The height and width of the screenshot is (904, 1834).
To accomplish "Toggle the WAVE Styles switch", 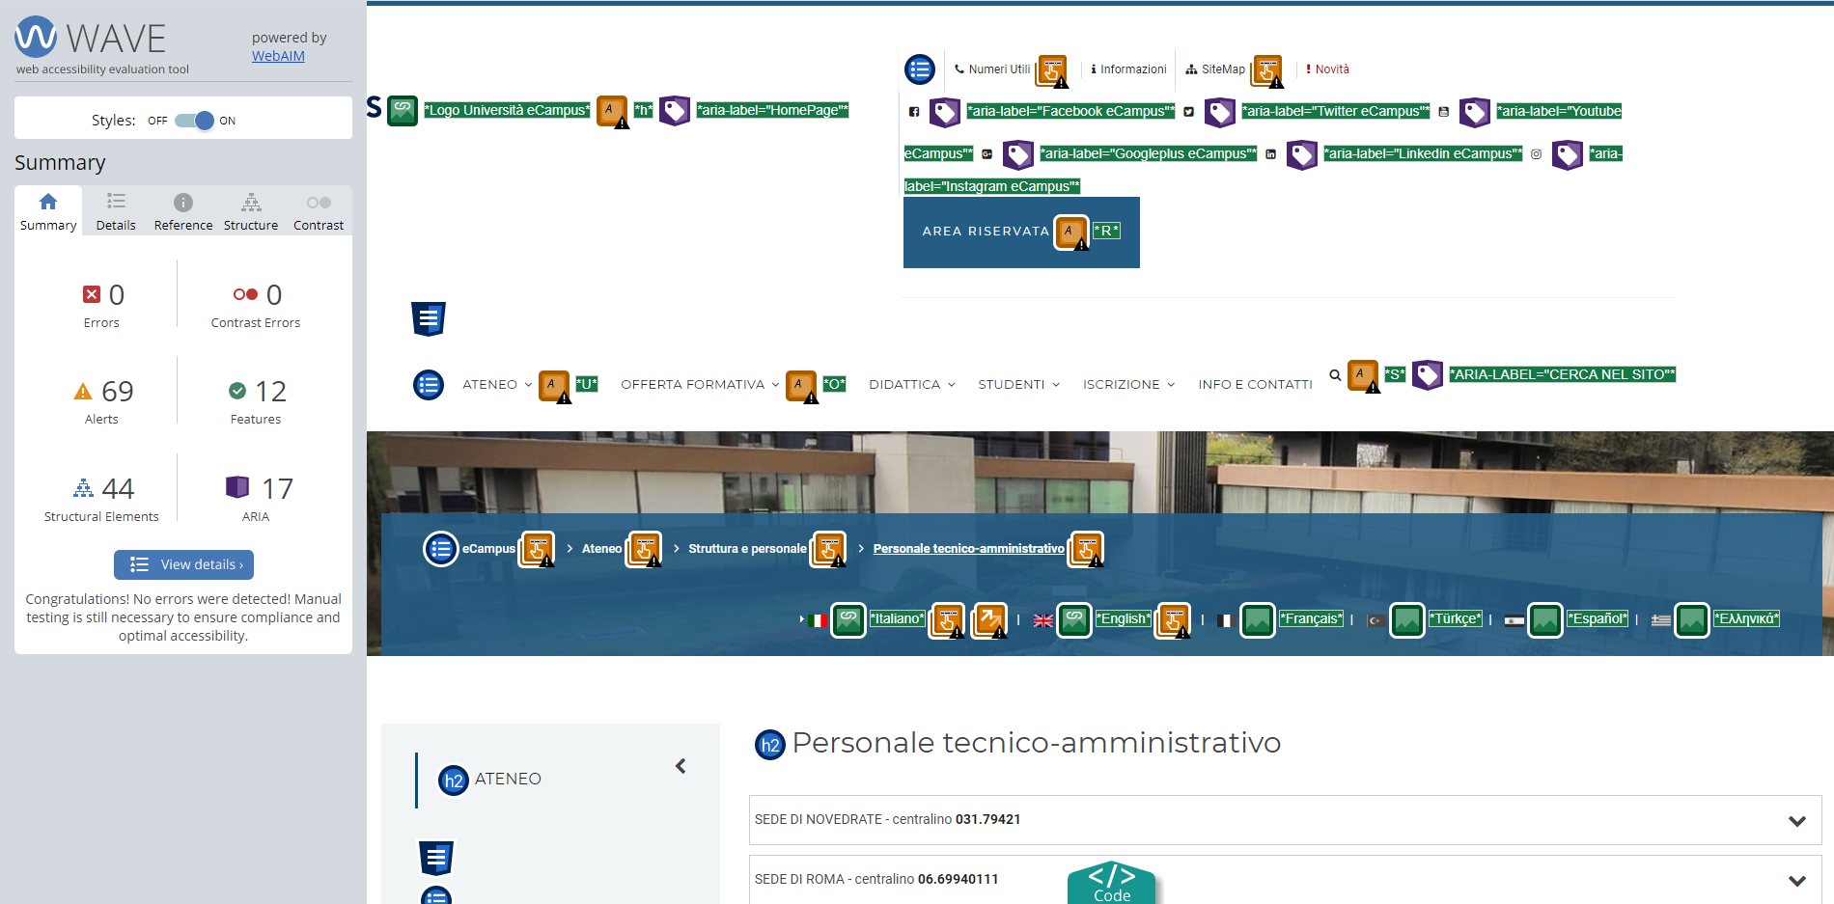I will click(x=194, y=121).
